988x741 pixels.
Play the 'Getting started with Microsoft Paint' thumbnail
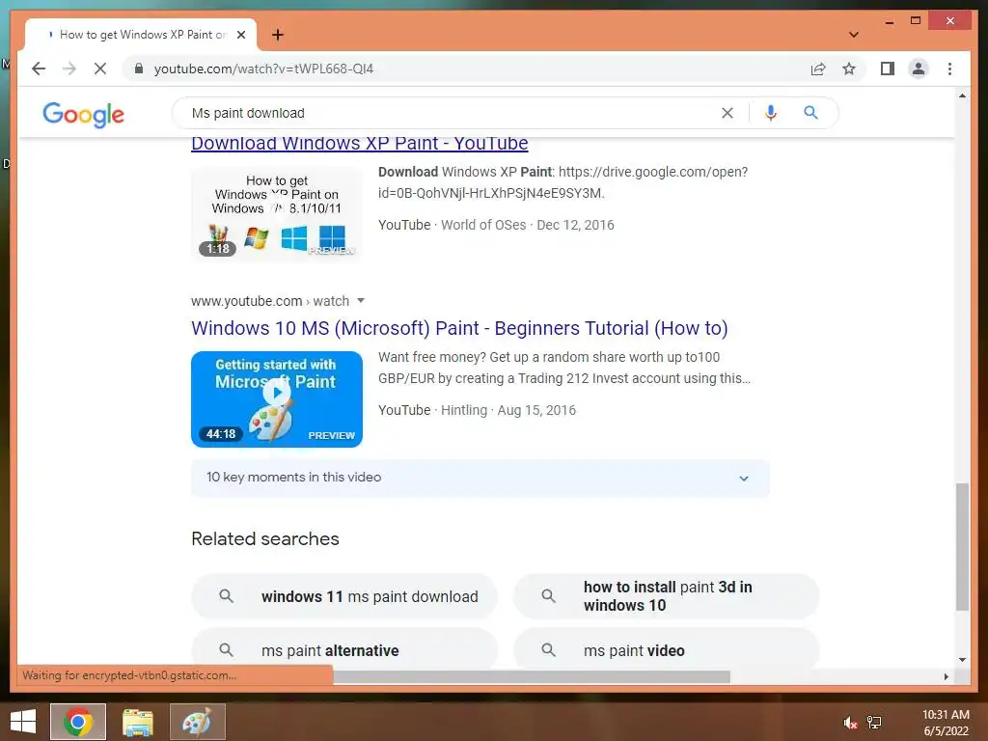pyautogui.click(x=277, y=398)
